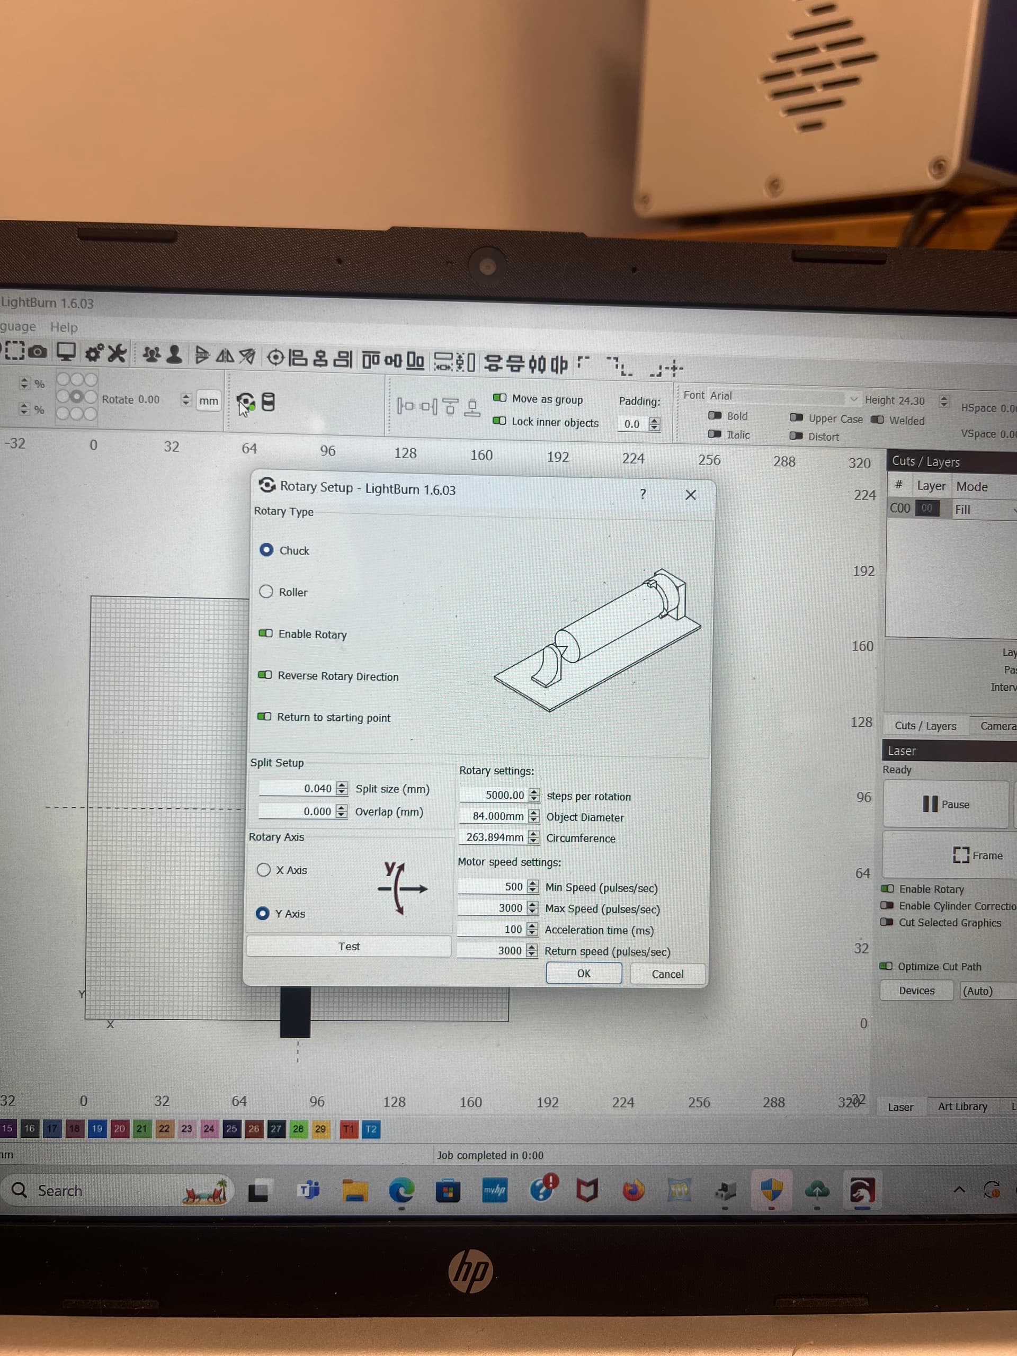Viewport: 1017px width, 1356px height.
Task: Open the Help menu
Action: [x=64, y=327]
